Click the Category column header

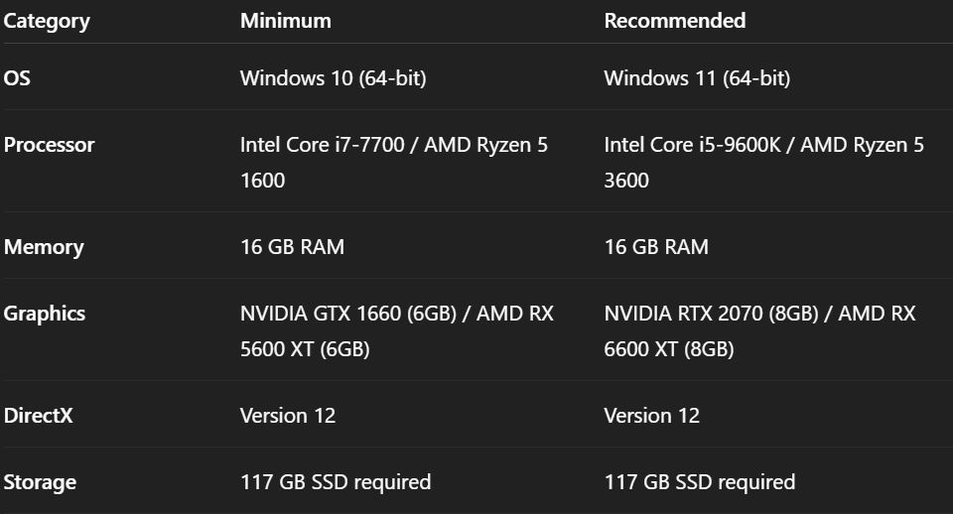point(47,21)
